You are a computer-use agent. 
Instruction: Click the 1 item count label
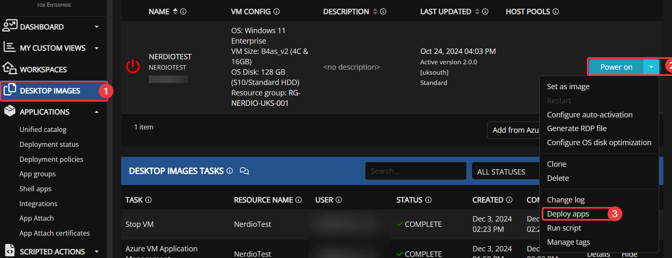point(144,127)
